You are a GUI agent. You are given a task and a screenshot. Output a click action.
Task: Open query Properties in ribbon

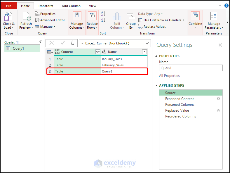[45, 14]
